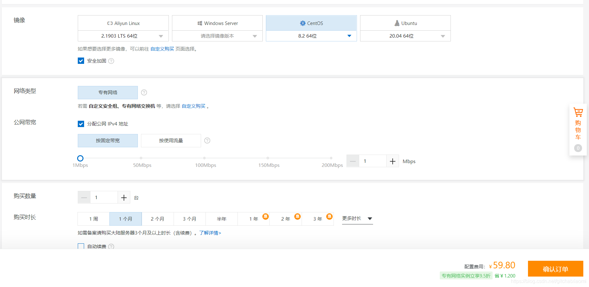Select the 2 个月 duration
589x287 pixels.
coord(157,219)
